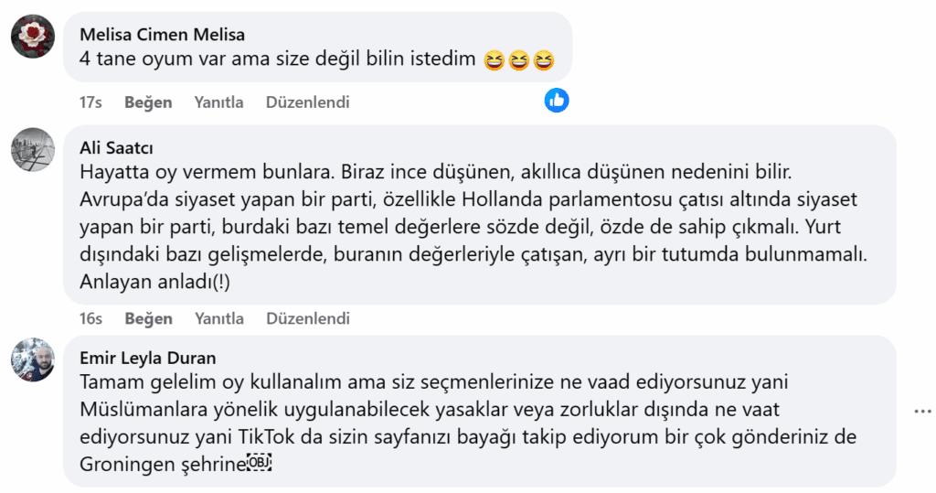Click Emir Leyla Duran's profile photo
Screen dimensions: 936x493
[33, 359]
